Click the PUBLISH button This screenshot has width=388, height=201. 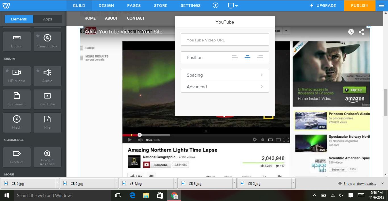point(360,5)
